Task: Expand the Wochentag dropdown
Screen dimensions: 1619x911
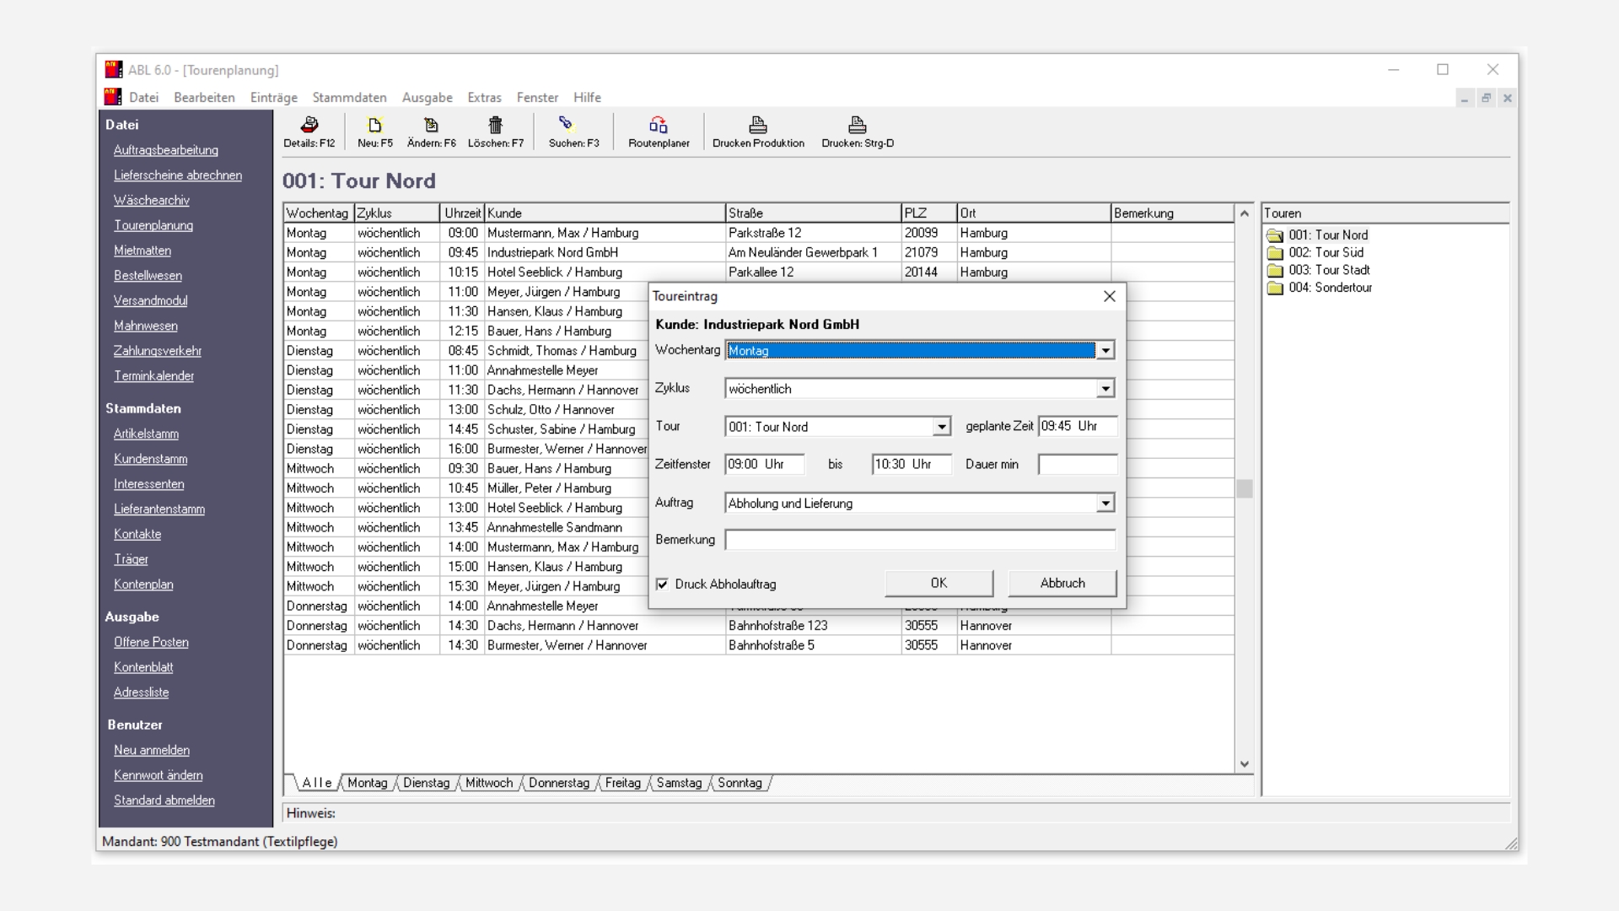Action: tap(1105, 350)
